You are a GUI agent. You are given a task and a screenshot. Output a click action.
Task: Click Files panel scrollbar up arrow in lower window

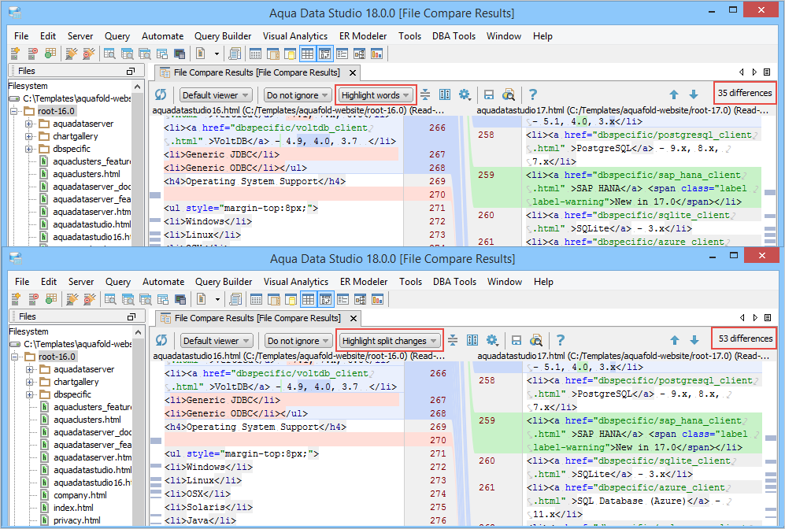[x=139, y=332]
